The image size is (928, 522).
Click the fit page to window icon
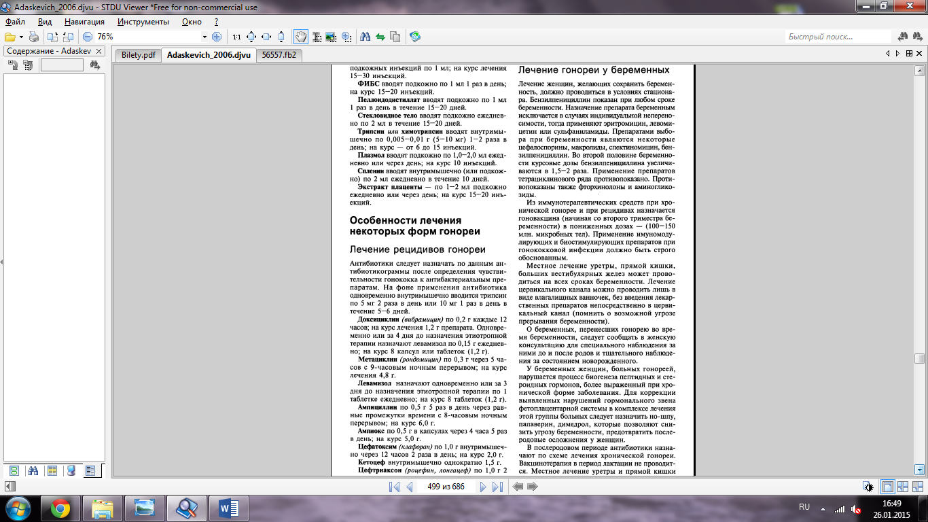point(251,37)
